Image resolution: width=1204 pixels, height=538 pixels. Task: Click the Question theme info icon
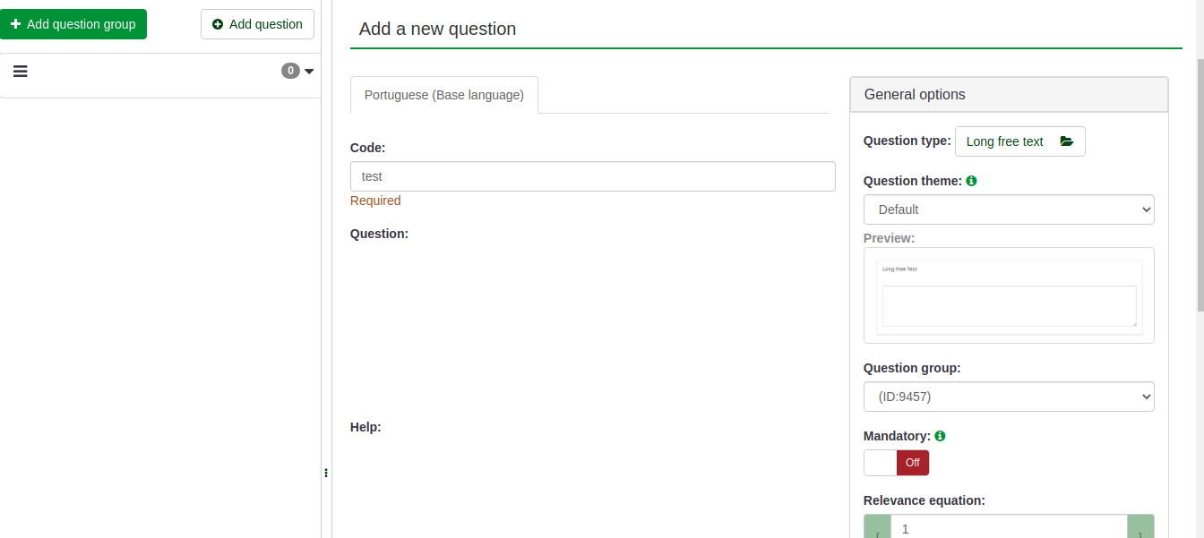pos(972,181)
